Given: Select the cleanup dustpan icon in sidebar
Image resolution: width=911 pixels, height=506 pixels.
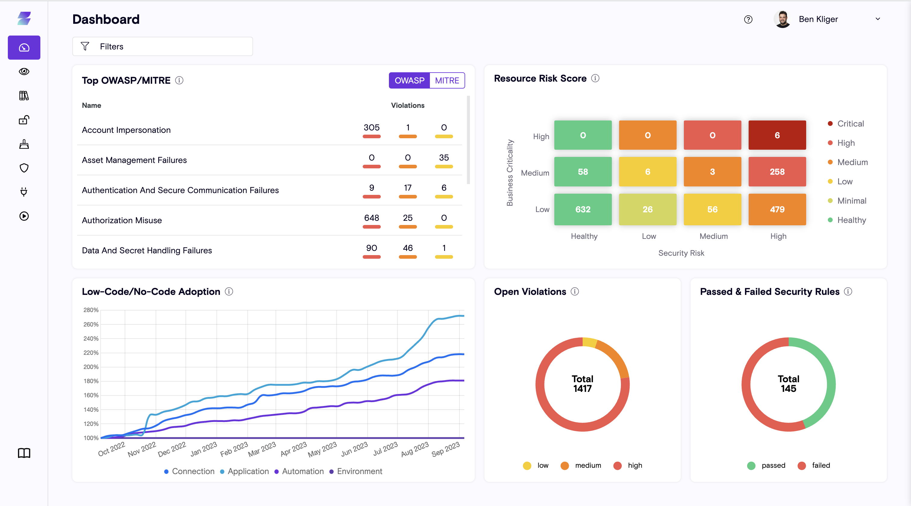Looking at the screenshot, I should tap(24, 144).
